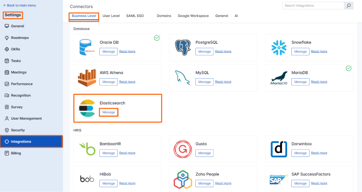Screen dimensions: 362x192
Task: Click MariaDB green connected checkmark
Action: tap(348, 68)
